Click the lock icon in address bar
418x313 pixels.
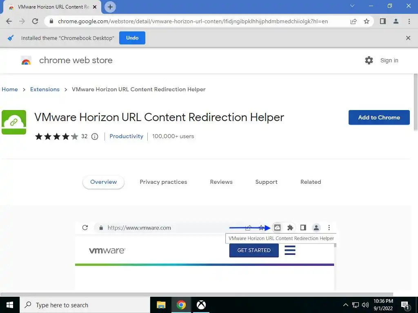click(51, 21)
